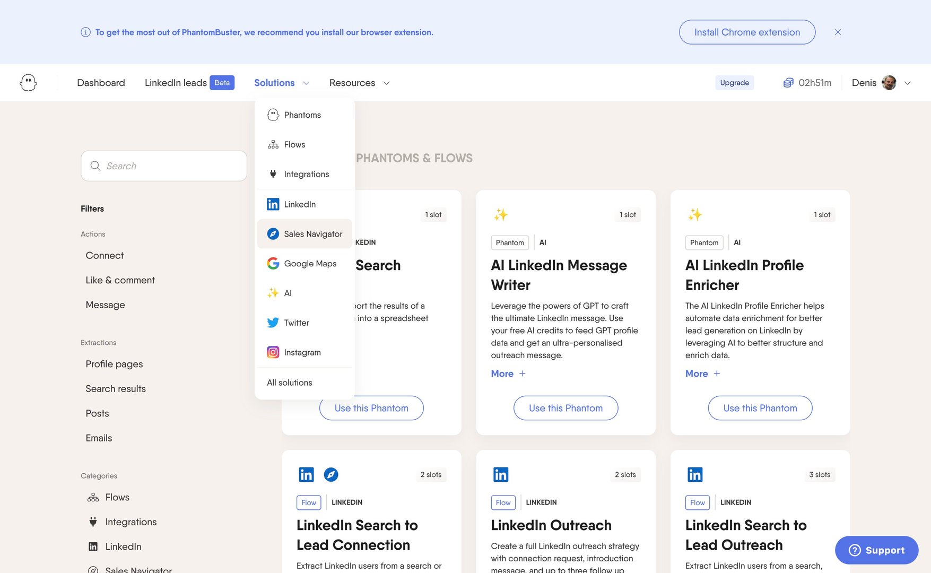
Task: Click the Integrations plug icon in menu
Action: (273, 174)
